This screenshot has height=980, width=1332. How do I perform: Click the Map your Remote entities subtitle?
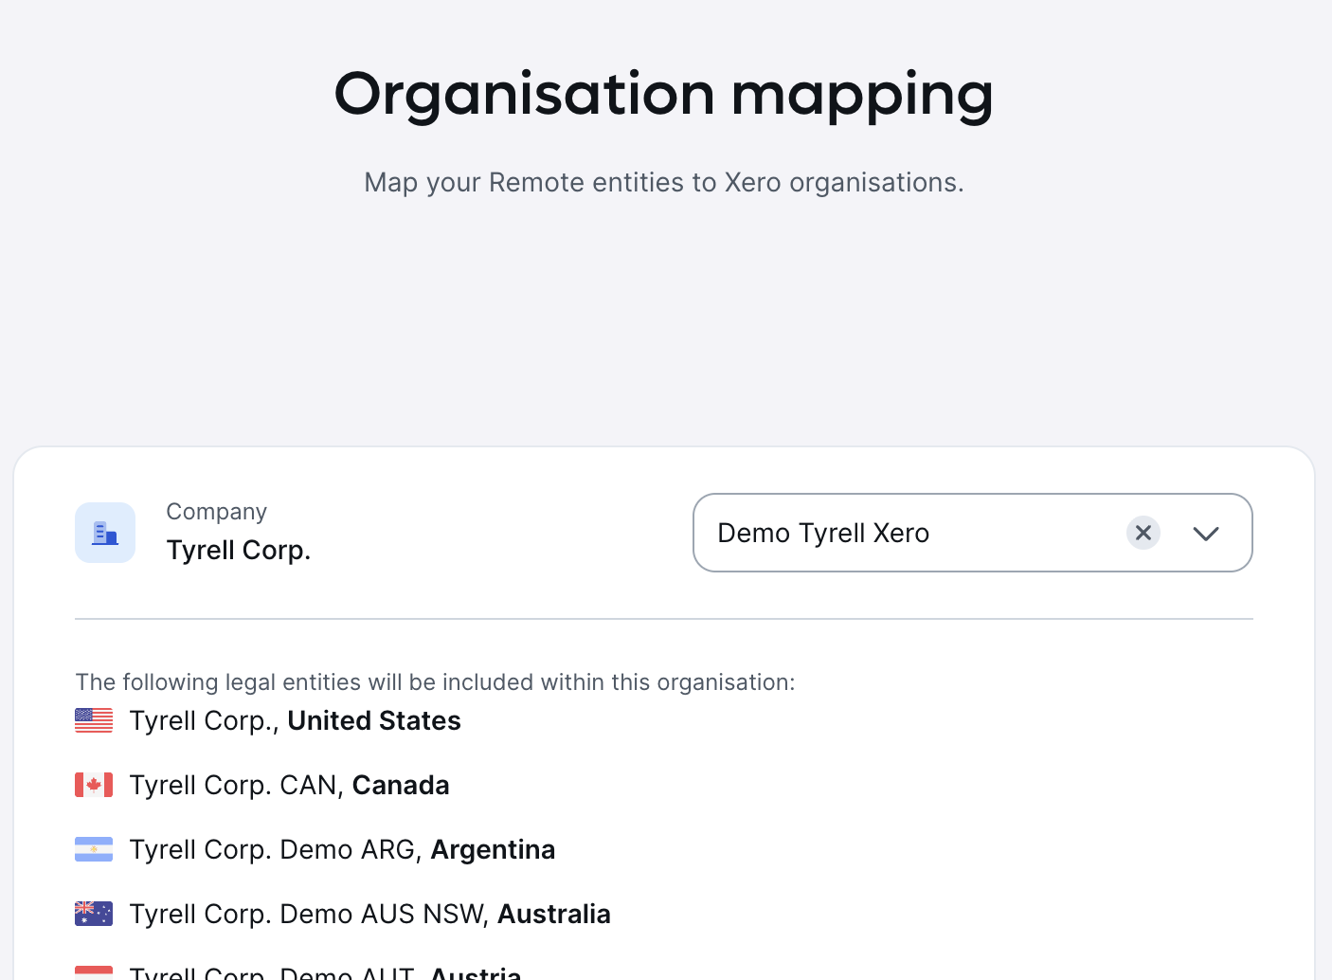tap(664, 182)
